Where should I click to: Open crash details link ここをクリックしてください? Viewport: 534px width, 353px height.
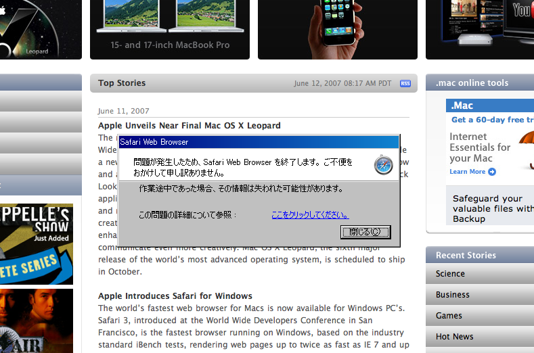(310, 215)
